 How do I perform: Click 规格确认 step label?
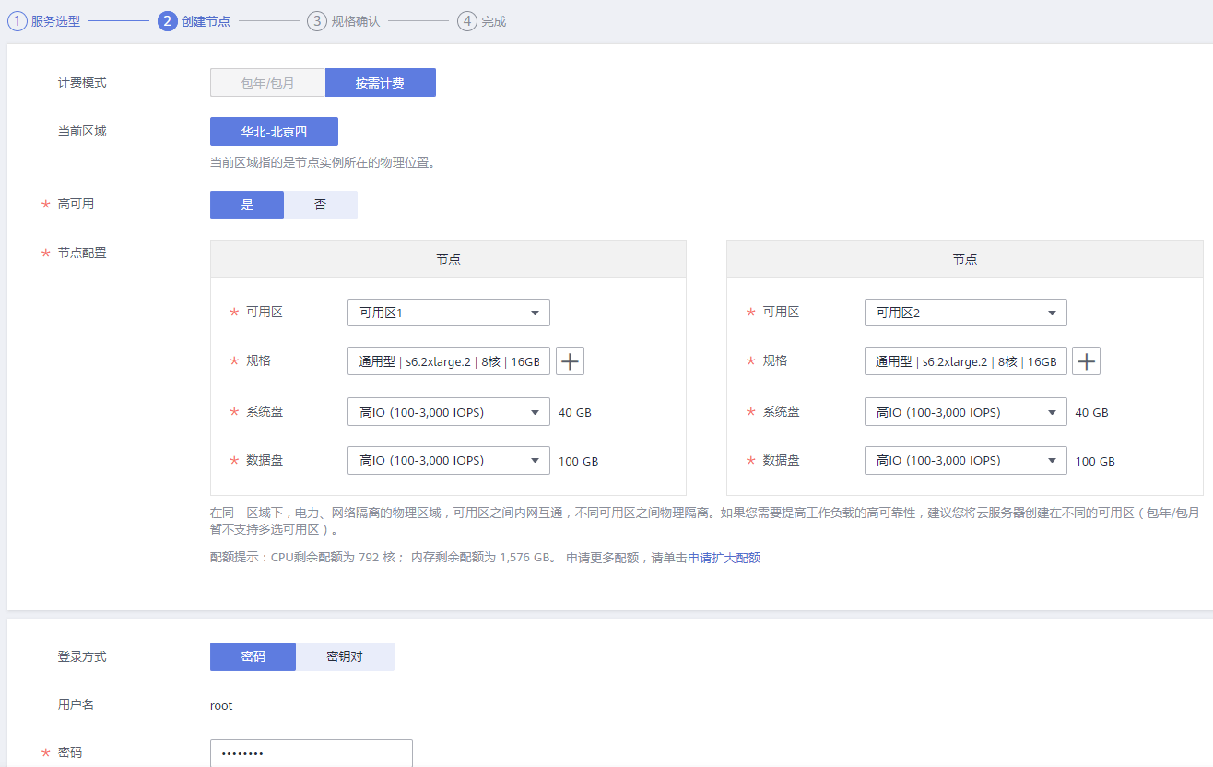(x=356, y=21)
